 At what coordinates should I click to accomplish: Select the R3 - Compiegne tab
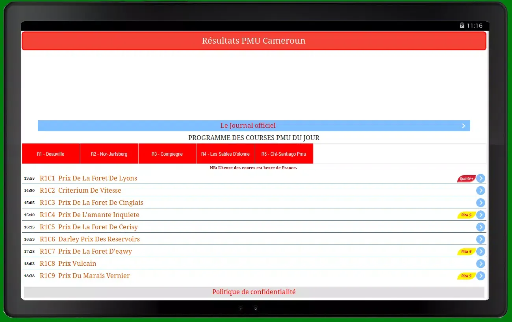(x=167, y=154)
